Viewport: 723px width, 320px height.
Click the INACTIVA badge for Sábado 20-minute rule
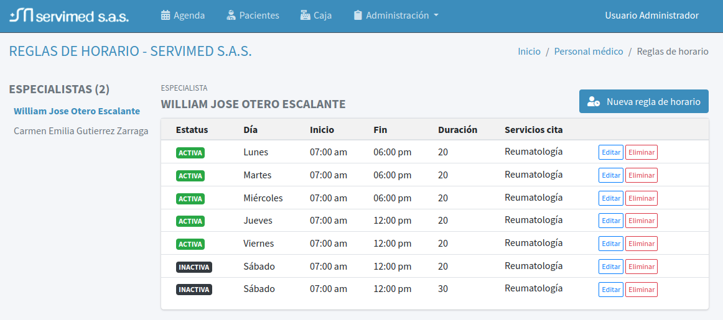194,267
